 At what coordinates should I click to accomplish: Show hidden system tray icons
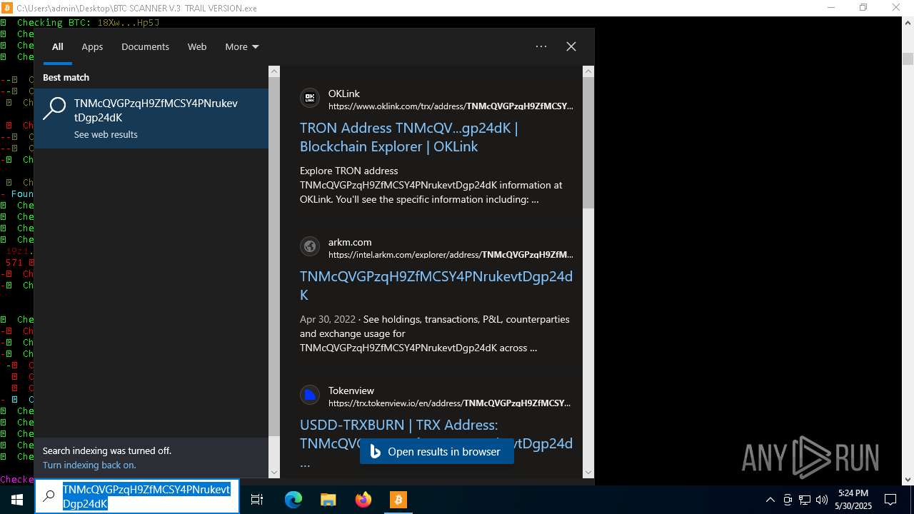[770, 500]
